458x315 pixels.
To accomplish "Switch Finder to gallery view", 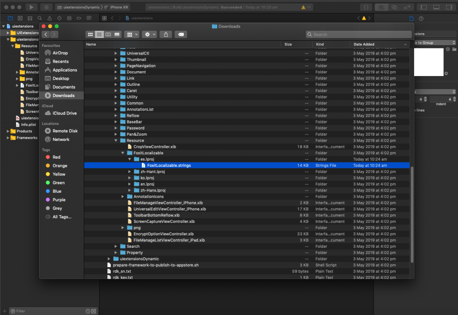I will pyautogui.click(x=117, y=34).
